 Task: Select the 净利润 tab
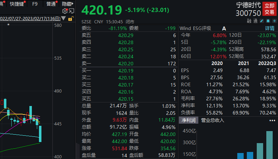tap(188, 120)
